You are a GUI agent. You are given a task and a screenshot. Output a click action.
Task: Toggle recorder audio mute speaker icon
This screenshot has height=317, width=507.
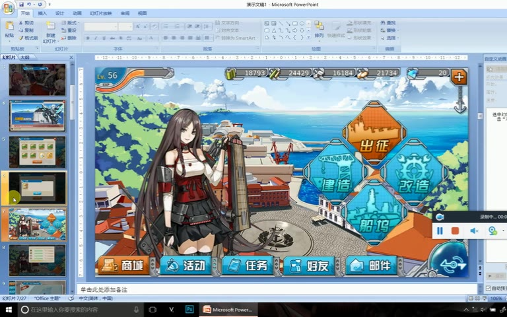click(x=474, y=230)
